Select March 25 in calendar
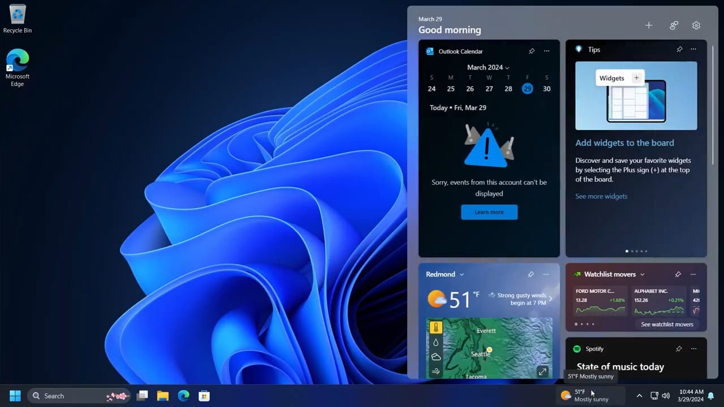This screenshot has height=407, width=724. coord(451,89)
